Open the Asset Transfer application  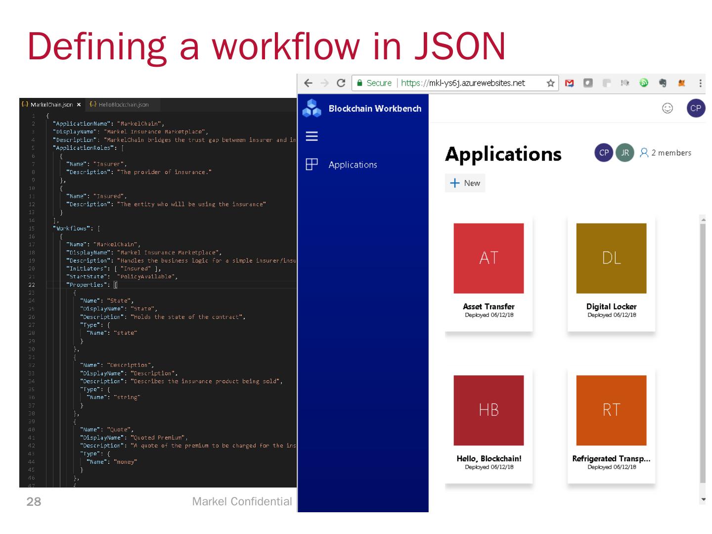point(489,259)
